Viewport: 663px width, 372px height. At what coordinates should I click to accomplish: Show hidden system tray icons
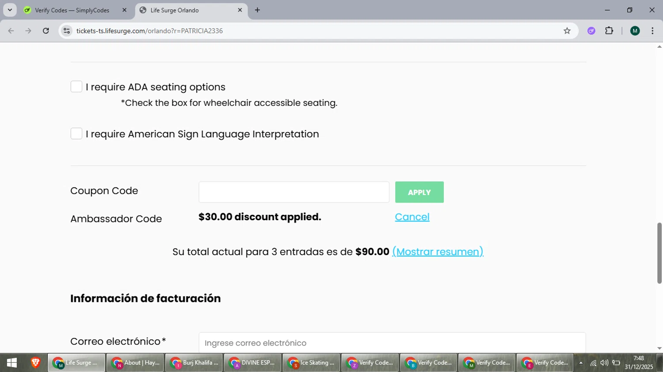pos(581,363)
